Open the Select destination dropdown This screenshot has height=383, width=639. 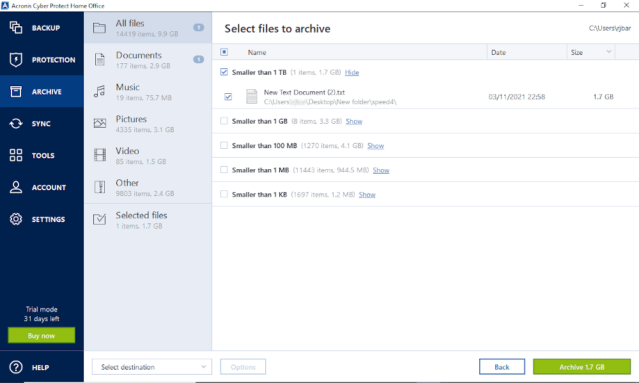(x=152, y=366)
